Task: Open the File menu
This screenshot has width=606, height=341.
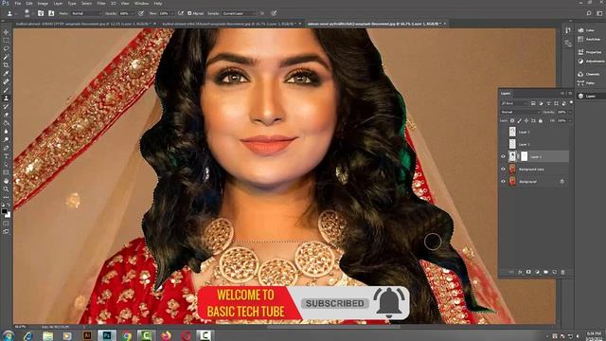Action: (x=18, y=3)
